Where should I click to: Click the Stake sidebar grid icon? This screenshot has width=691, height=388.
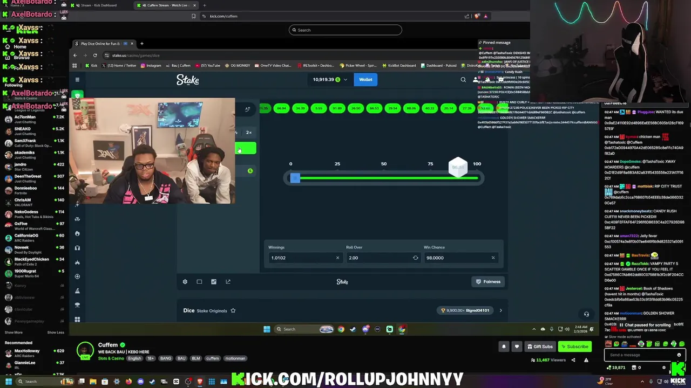coord(77,320)
